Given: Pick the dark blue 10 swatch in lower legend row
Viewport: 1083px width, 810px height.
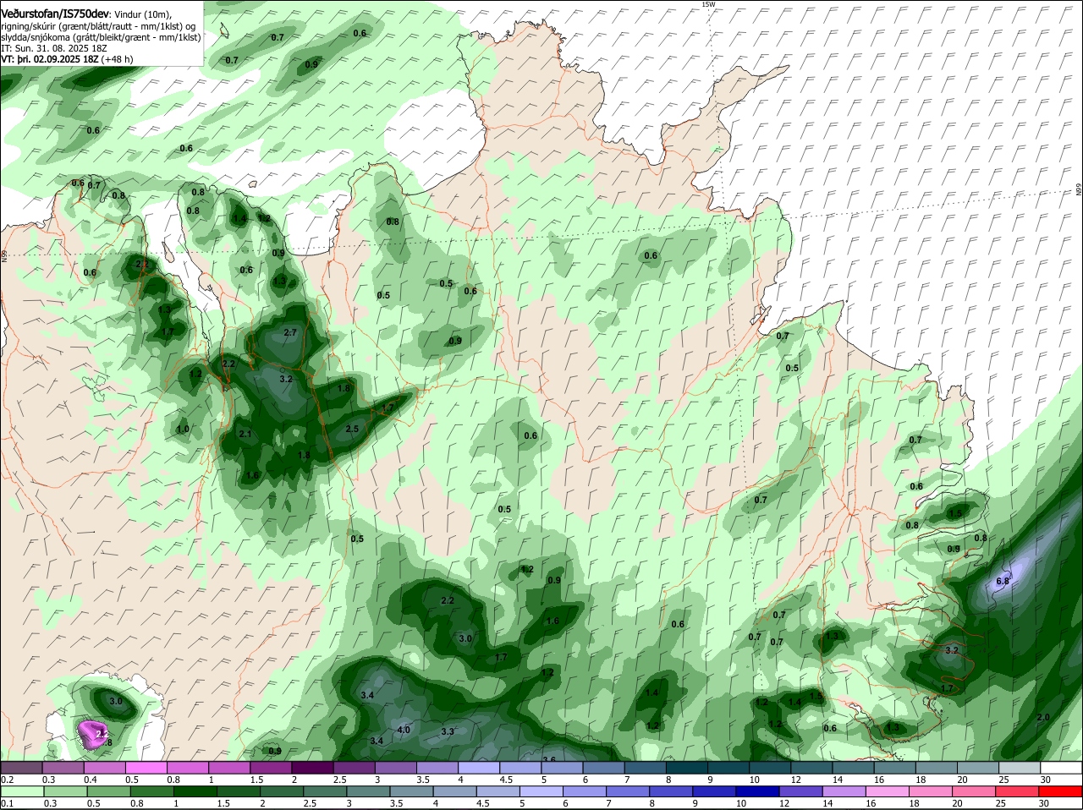Looking at the screenshot, I should (757, 791).
